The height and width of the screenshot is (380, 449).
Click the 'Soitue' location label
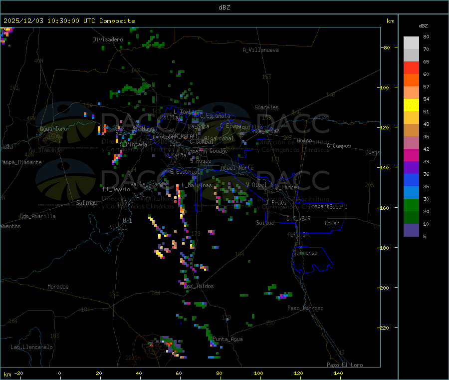pos(265,223)
